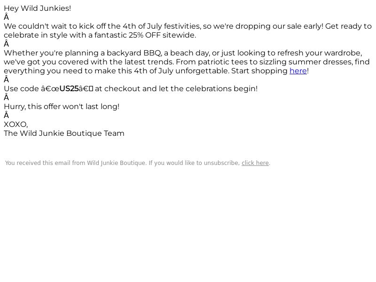Click the unsubscribe "click here" link
Screen dimensions: 376x282
[255, 163]
